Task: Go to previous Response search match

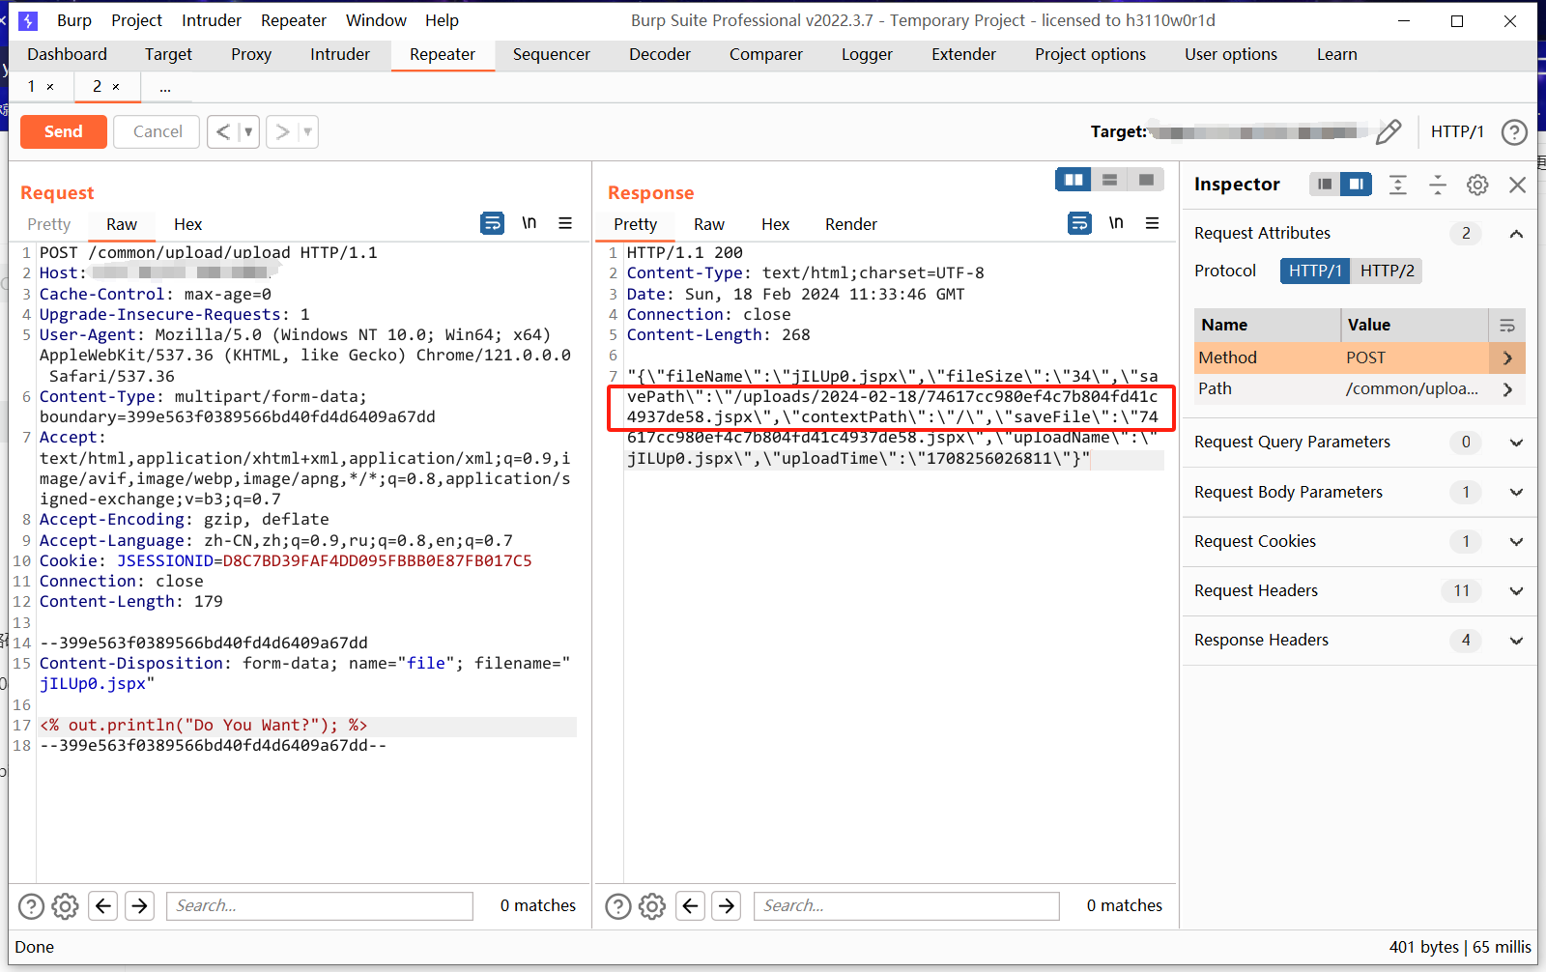Action: click(690, 905)
